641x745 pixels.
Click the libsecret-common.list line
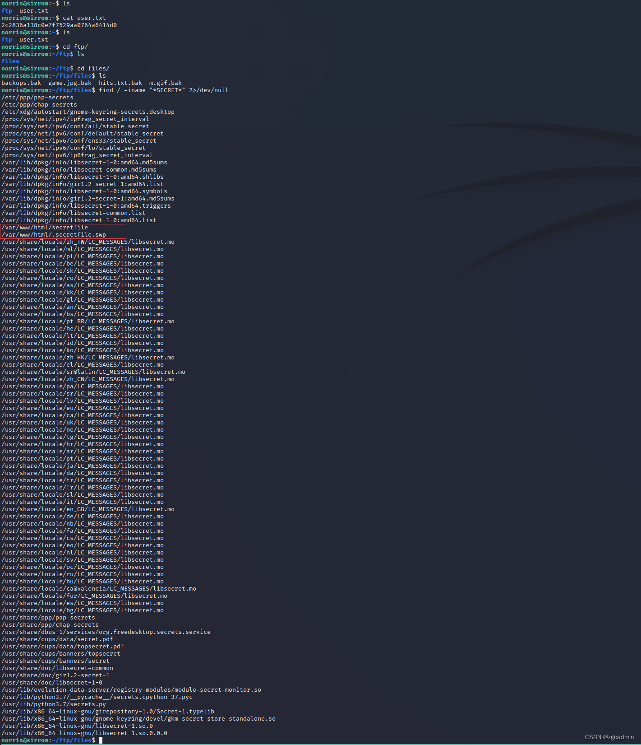click(x=74, y=213)
